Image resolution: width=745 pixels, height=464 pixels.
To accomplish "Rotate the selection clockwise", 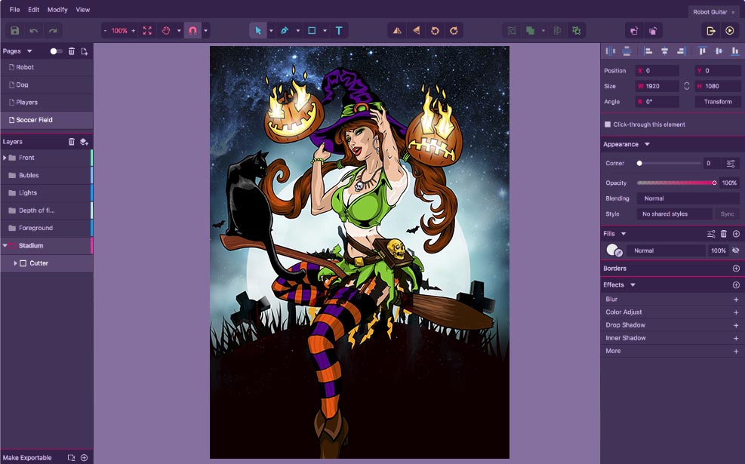I will (x=454, y=31).
